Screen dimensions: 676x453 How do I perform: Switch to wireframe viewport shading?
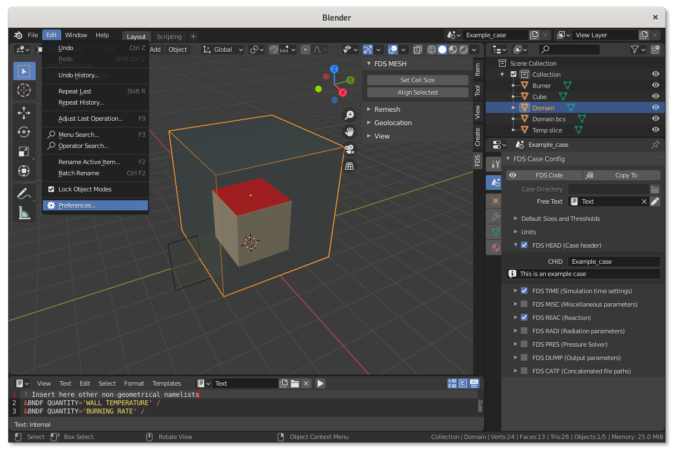click(x=432, y=50)
